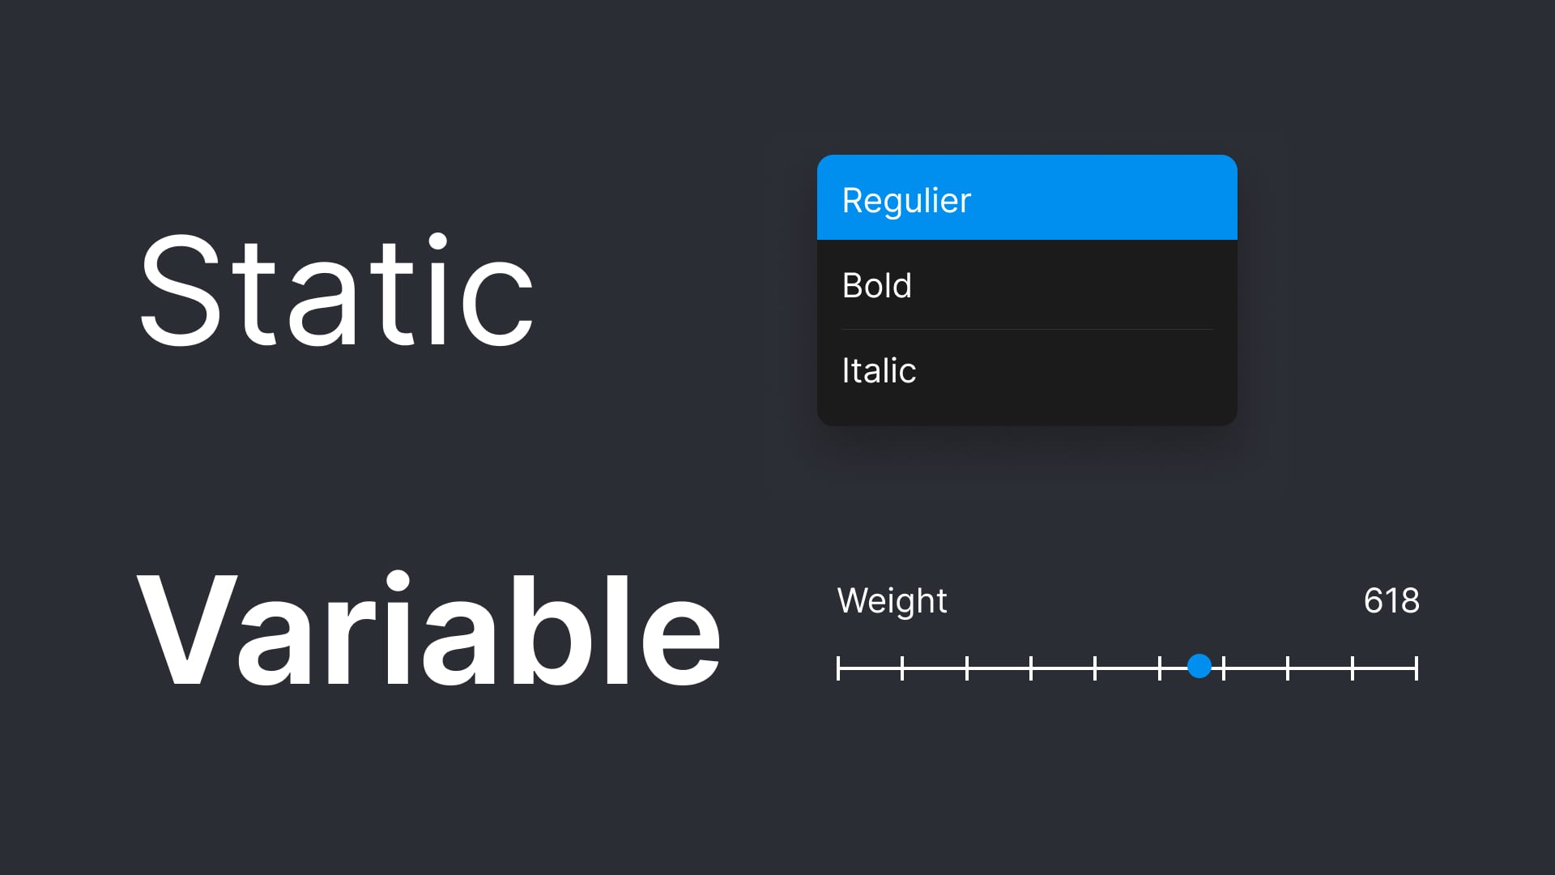Click the 618 weight value
This screenshot has height=875, width=1555.
pos(1391,601)
